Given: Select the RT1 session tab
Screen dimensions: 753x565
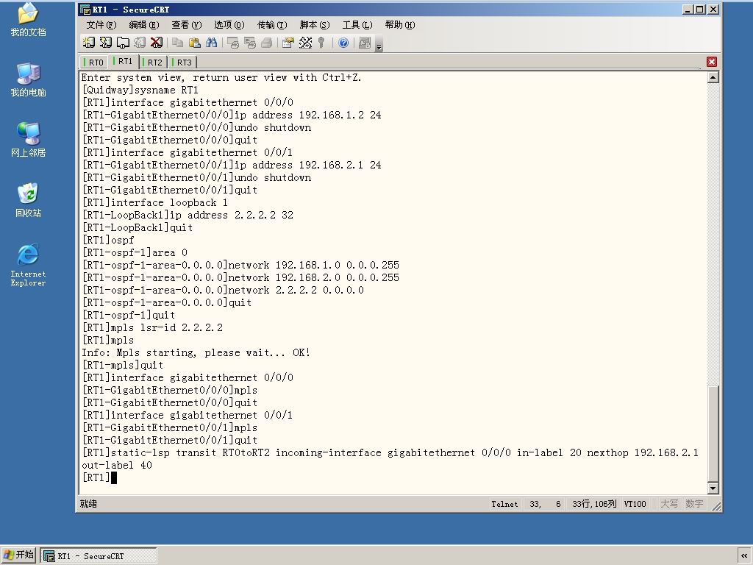Looking at the screenshot, I should coord(124,62).
